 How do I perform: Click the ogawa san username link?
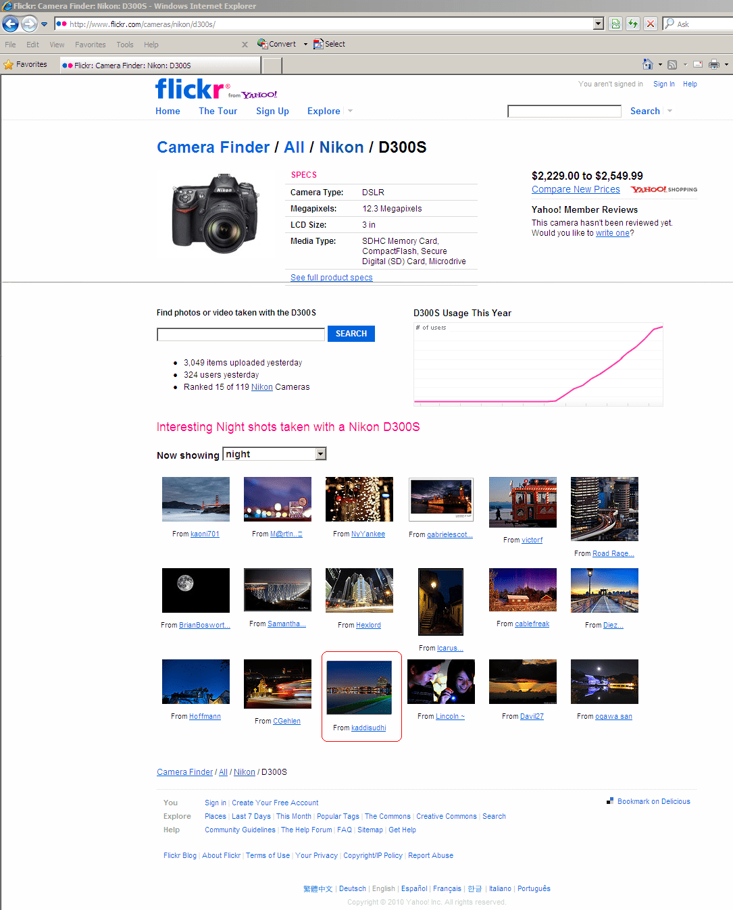click(x=613, y=717)
